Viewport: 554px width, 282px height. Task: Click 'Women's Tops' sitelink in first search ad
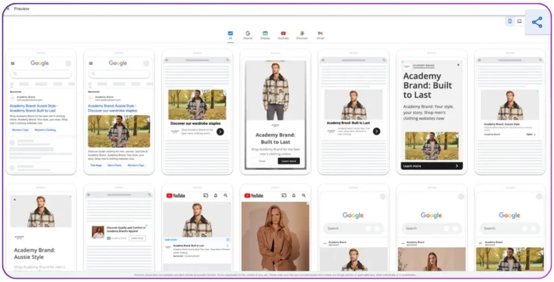coord(21,130)
